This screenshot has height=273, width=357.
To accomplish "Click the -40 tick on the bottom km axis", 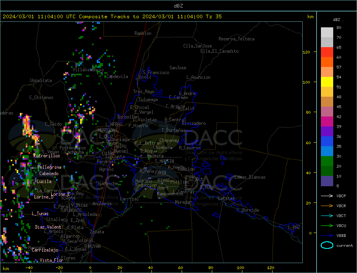I will 29,268.
